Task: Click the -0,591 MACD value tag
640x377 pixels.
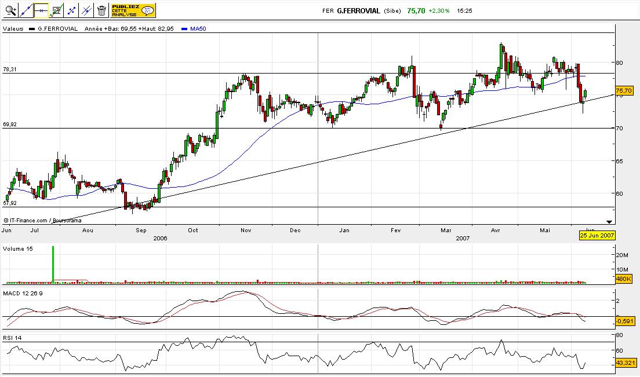Action: coord(625,321)
